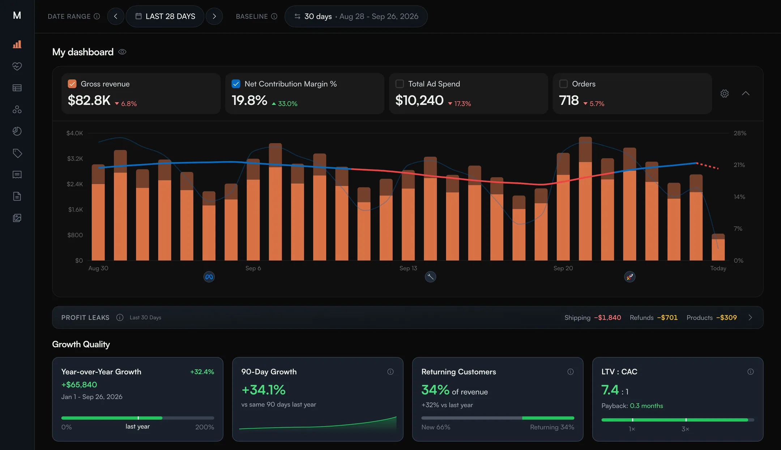Click info icon on LTV : CAC card
Viewport: 781px width, 450px height.
click(x=751, y=372)
